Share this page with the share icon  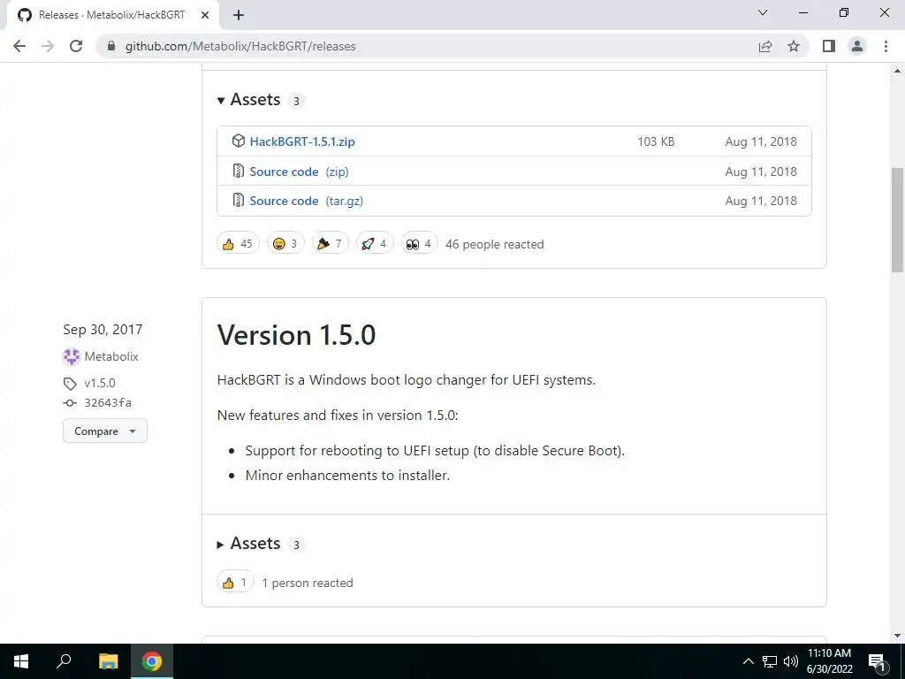765,46
